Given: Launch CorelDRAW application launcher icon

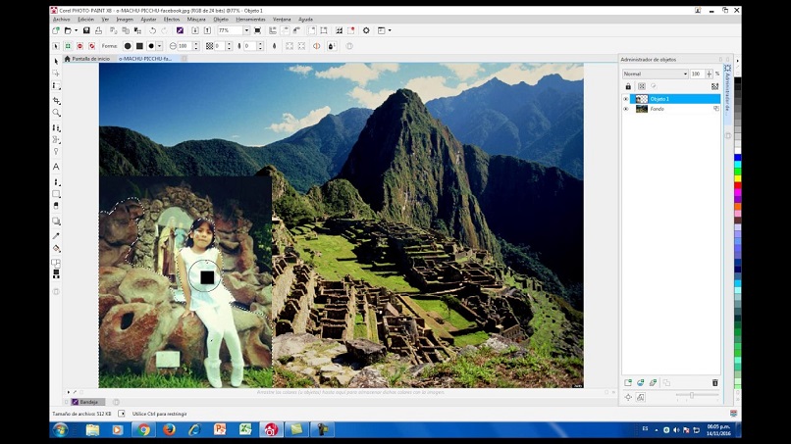Looking at the screenshot, I should 180,30.
